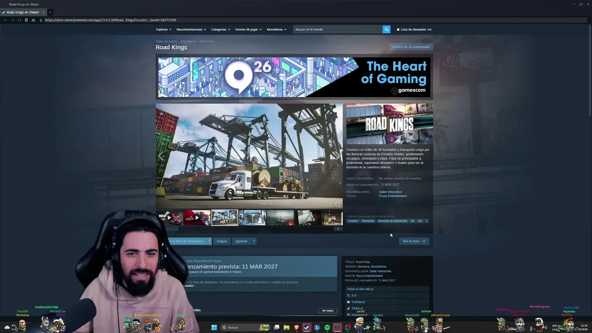Open Spotify from the taskbar
This screenshot has height=333, width=592.
pyautogui.click(x=327, y=327)
